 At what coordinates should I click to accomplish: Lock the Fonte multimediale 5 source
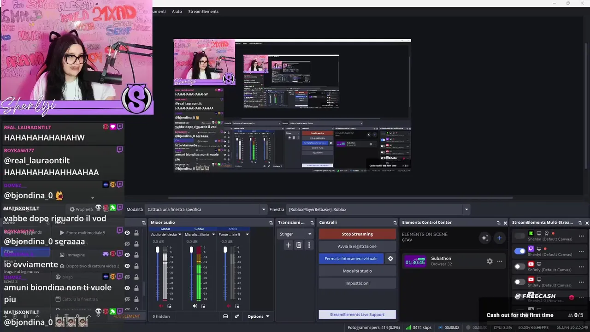[136, 233]
